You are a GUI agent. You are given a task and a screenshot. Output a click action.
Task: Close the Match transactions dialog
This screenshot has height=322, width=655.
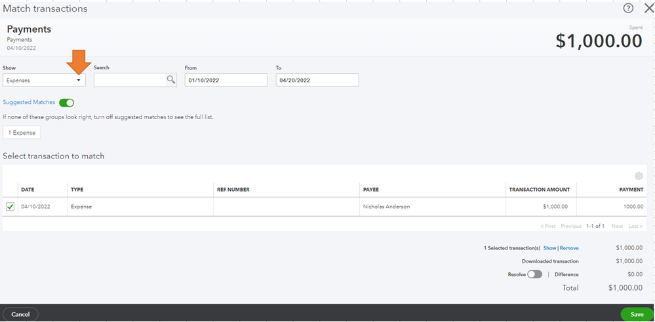coord(648,9)
